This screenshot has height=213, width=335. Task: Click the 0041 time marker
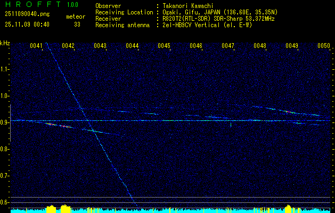click(x=36, y=46)
